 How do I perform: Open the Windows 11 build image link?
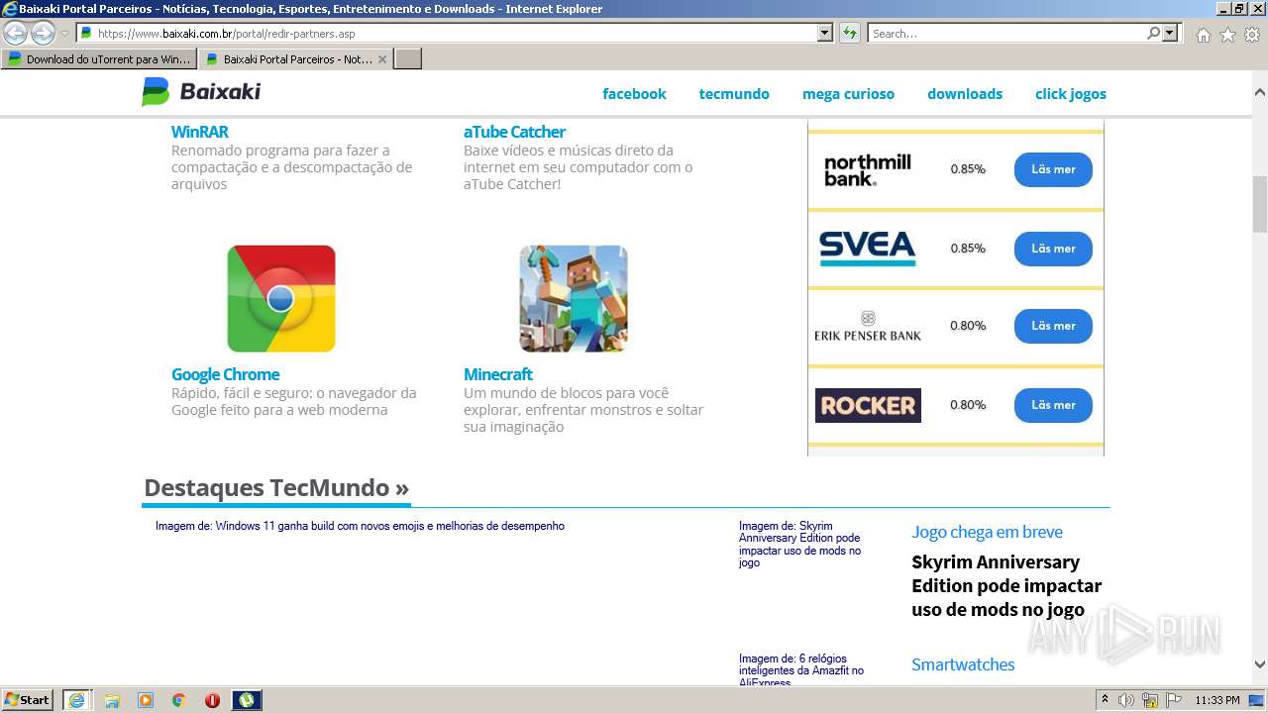(360, 526)
